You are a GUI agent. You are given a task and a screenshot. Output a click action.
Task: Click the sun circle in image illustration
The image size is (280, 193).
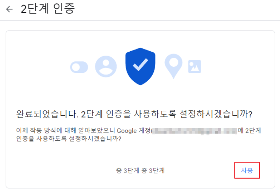click(191, 64)
